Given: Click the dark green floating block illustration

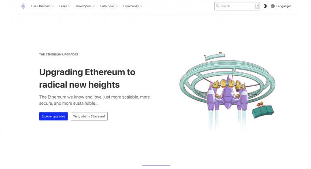Looking at the screenshot, I should (x=263, y=112).
